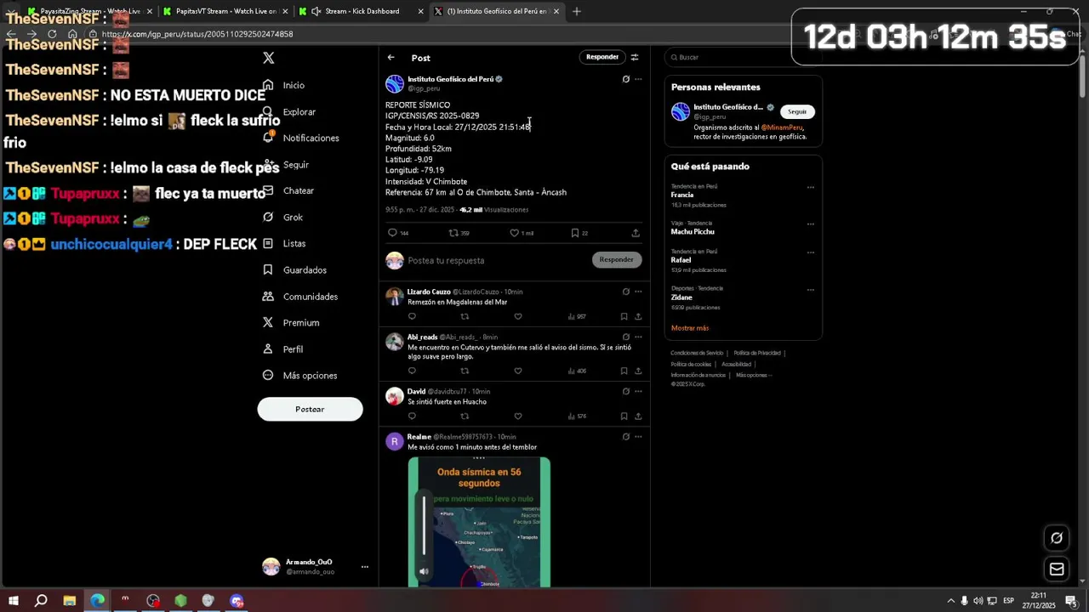Reply to the Abi_reads comment
The height and width of the screenshot is (612, 1089).
[412, 371]
